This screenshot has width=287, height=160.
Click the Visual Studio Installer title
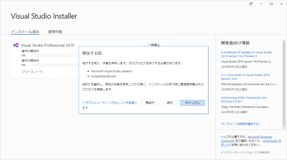tap(44, 16)
